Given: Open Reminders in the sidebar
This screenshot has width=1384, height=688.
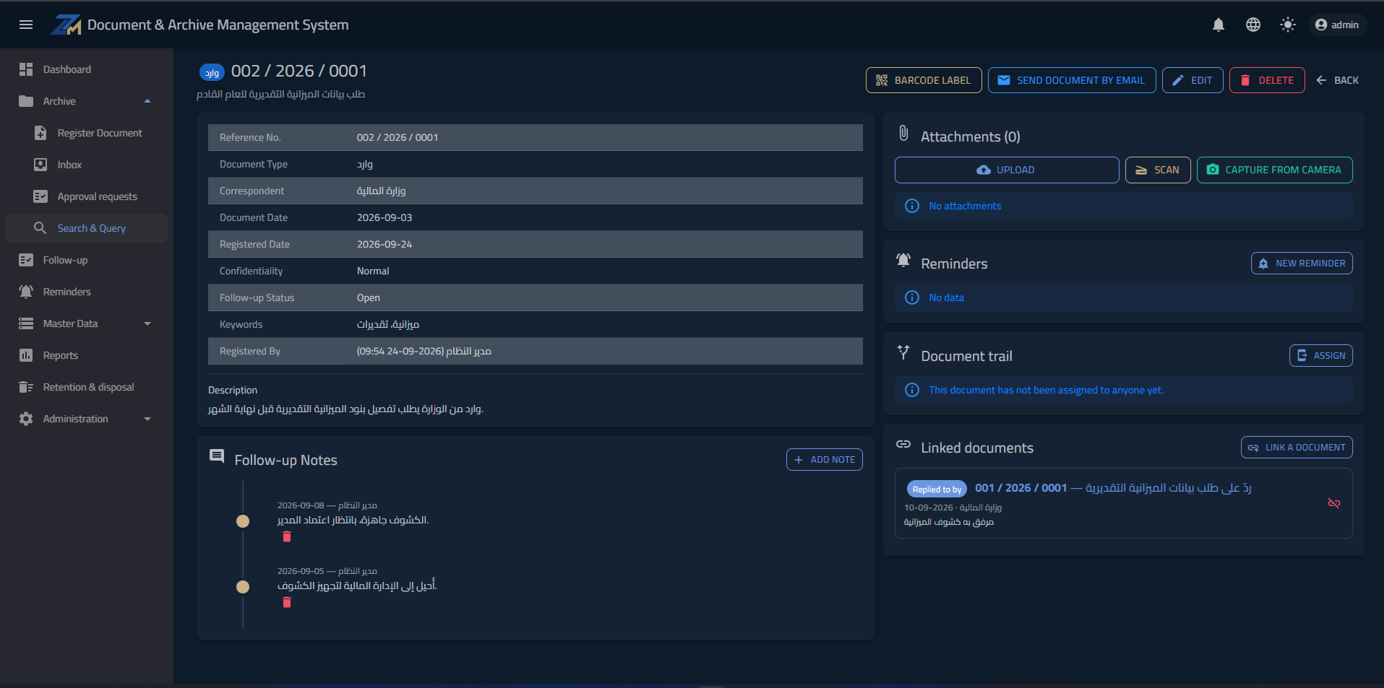Looking at the screenshot, I should click(87, 292).
